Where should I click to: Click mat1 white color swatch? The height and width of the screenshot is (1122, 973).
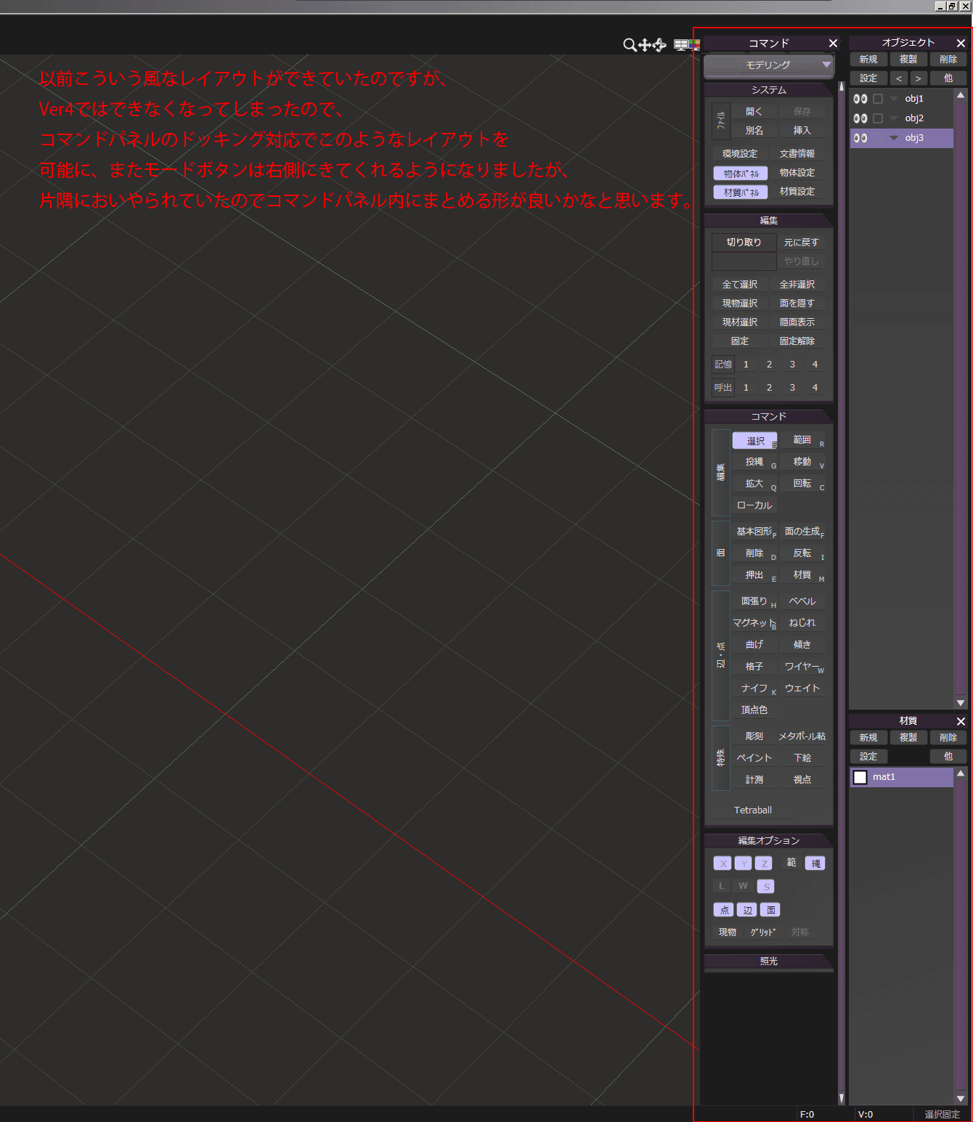(860, 778)
